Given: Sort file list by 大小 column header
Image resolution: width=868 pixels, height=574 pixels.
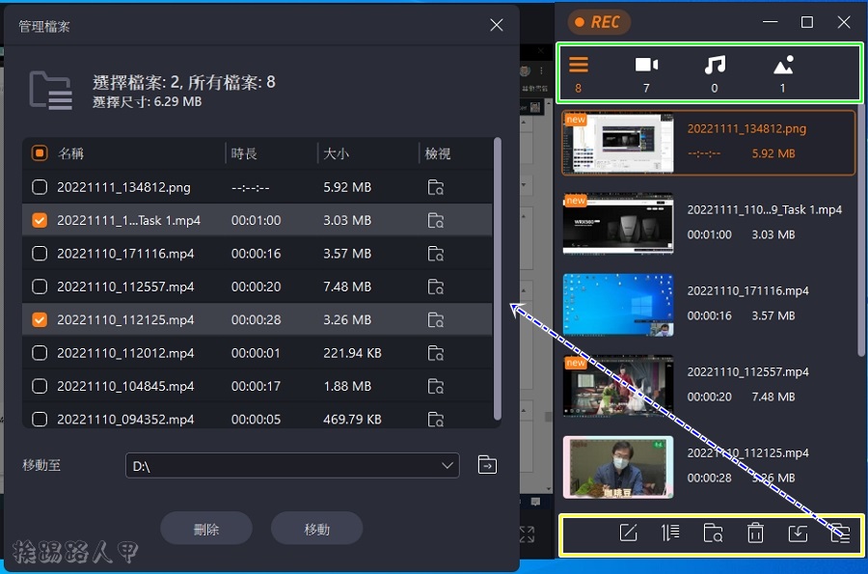Looking at the screenshot, I should pyautogui.click(x=337, y=153).
